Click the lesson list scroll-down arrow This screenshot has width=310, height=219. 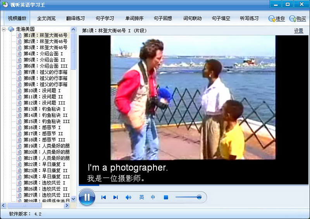(73, 198)
